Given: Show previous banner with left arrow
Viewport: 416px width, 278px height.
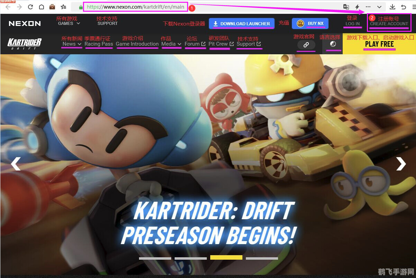Looking at the screenshot, I should pyautogui.click(x=16, y=164).
